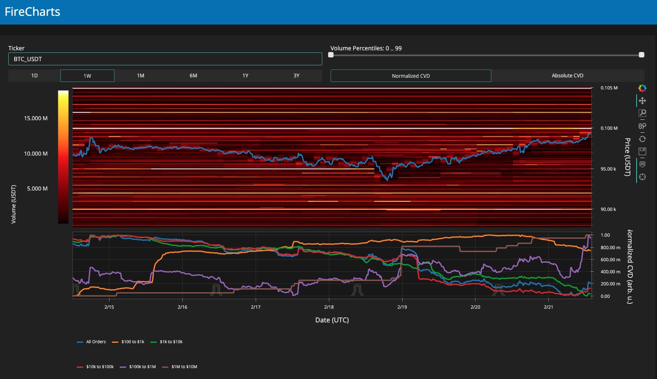This screenshot has width=657, height=379.
Task: Click the 800.00 m CVD axis label
Action: click(610, 248)
